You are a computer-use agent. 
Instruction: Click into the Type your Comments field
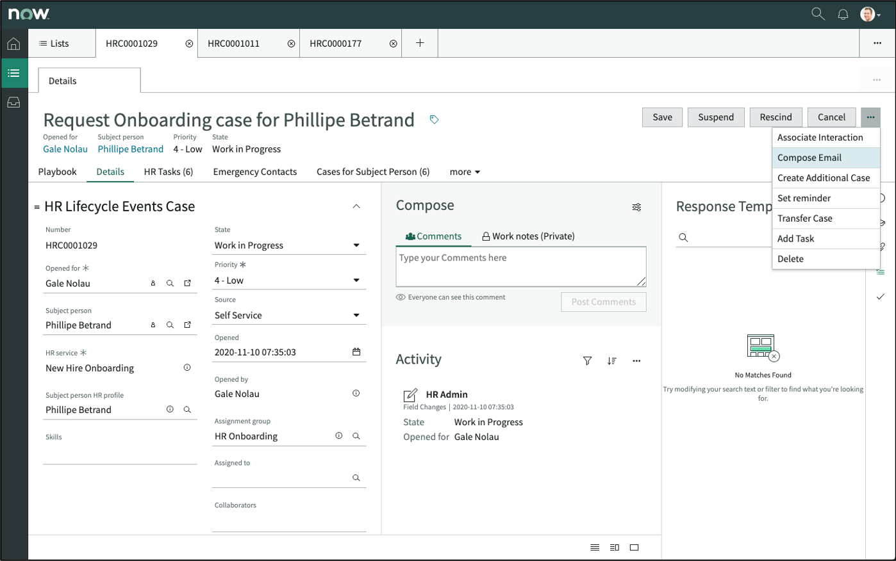(521, 266)
